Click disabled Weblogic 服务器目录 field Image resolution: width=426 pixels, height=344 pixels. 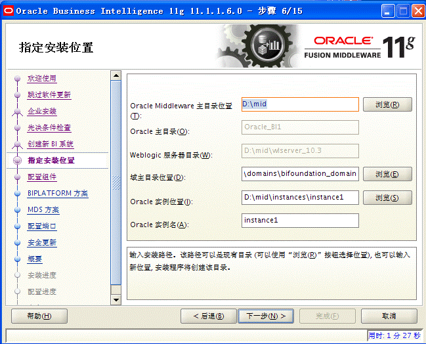(300, 151)
